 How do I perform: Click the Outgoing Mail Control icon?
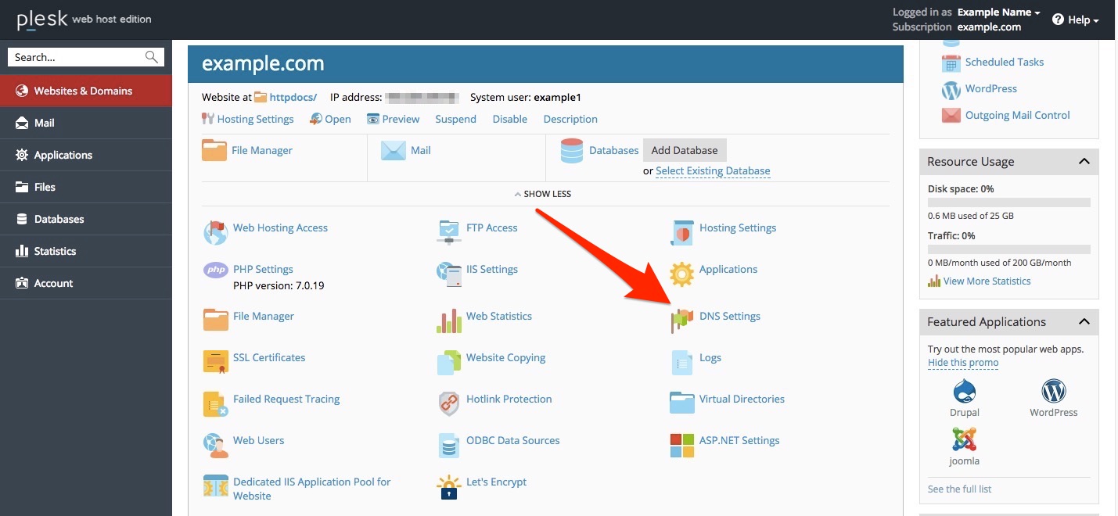(x=951, y=116)
